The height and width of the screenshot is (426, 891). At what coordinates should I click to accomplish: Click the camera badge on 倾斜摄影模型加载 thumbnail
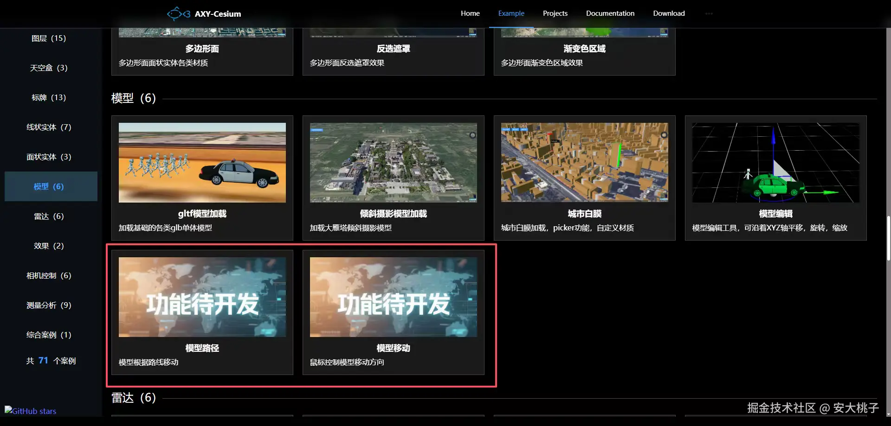[473, 135]
